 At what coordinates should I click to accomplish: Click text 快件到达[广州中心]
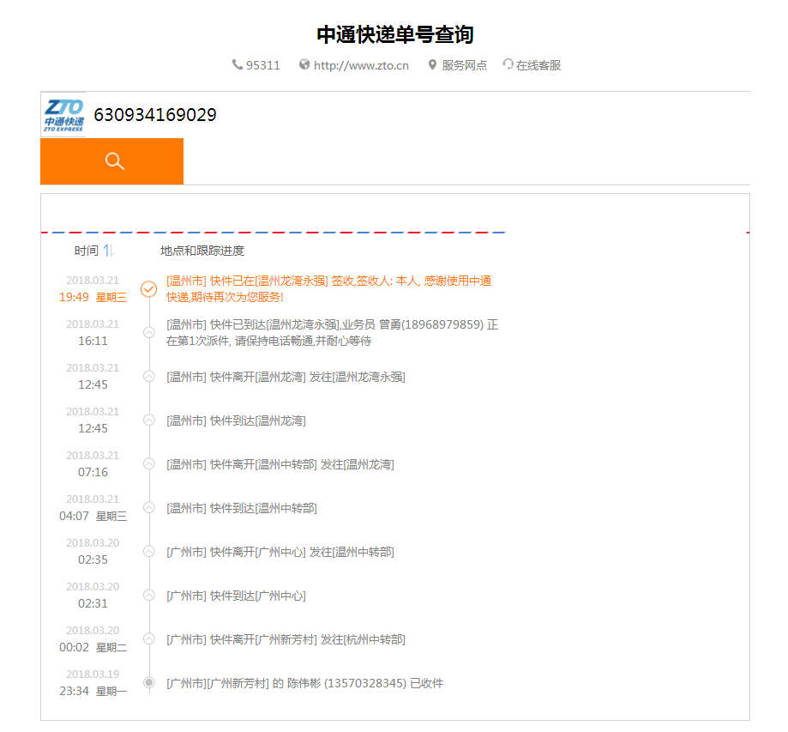(x=258, y=596)
